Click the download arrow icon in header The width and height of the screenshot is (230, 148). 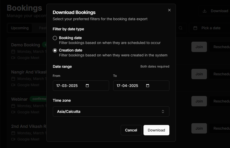click(205, 11)
